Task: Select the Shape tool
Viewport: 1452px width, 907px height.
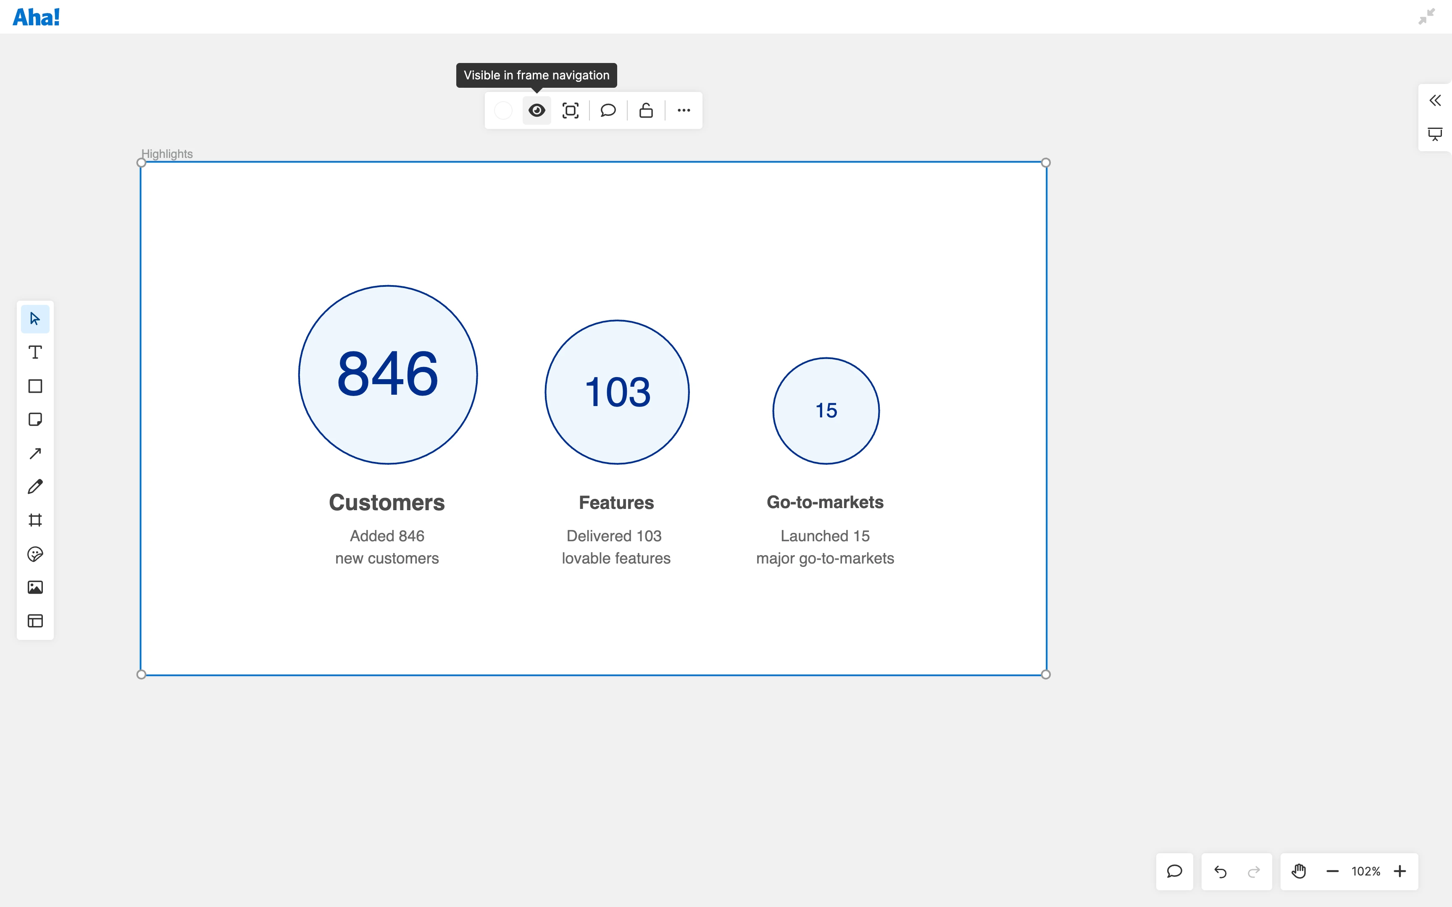Action: 35,386
